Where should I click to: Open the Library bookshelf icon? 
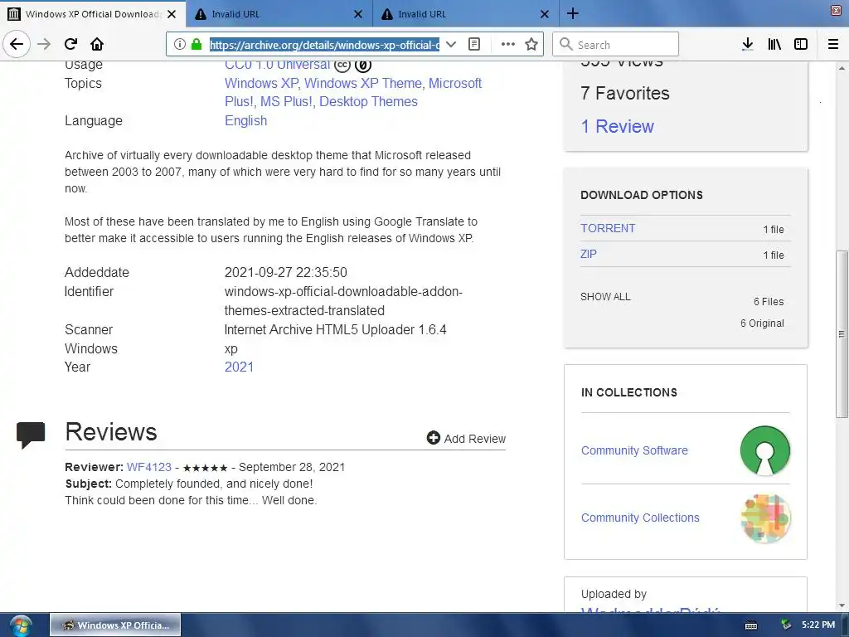[774, 45]
